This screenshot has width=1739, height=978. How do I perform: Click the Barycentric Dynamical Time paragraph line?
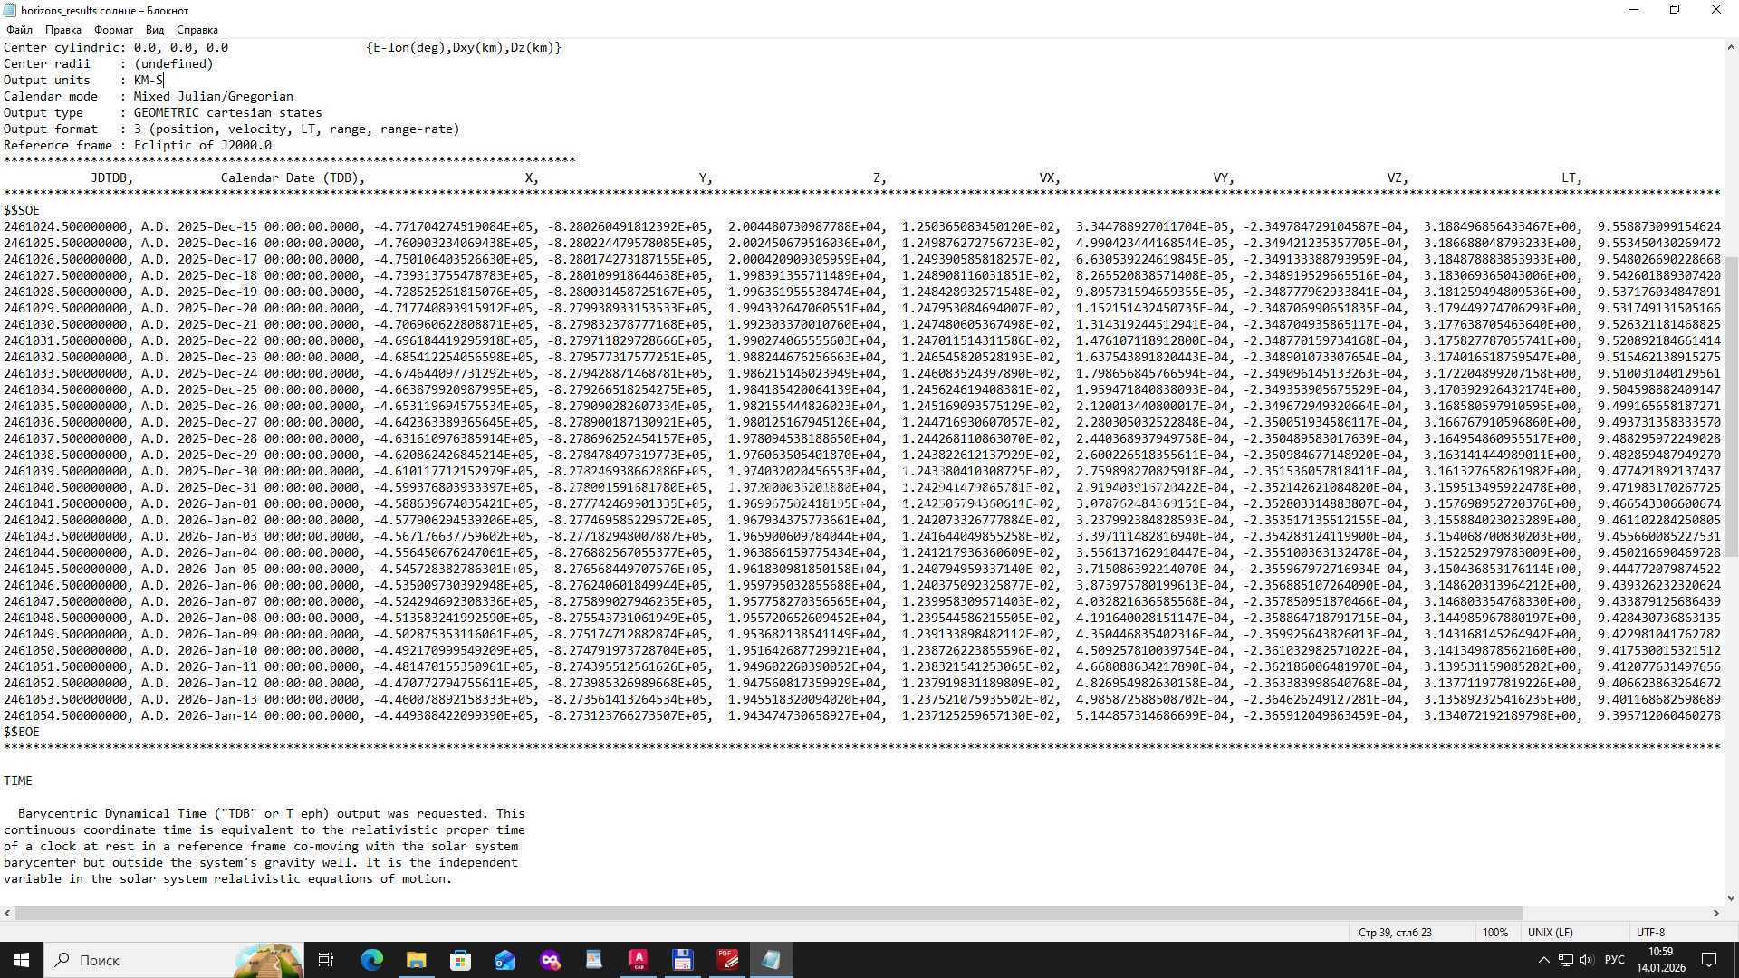tap(271, 813)
